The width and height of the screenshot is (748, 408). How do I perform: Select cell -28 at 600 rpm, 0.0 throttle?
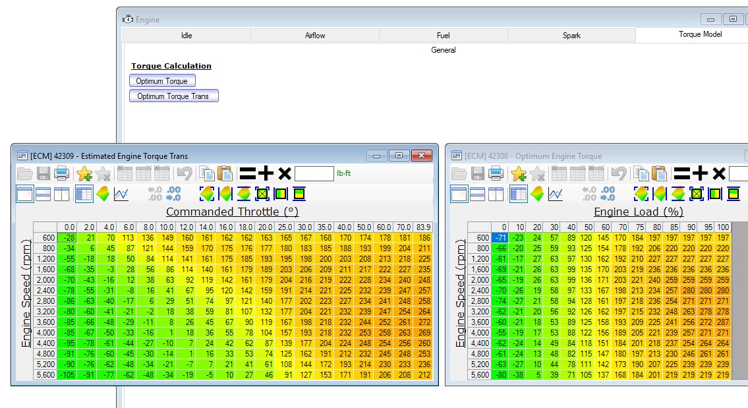(67, 238)
